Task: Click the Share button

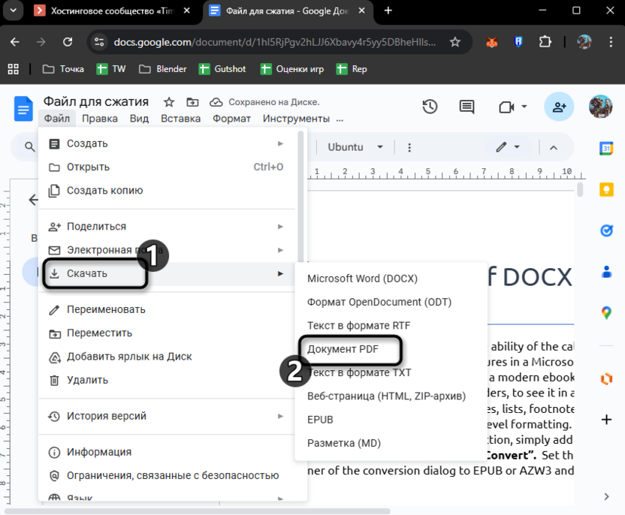Action: [559, 107]
